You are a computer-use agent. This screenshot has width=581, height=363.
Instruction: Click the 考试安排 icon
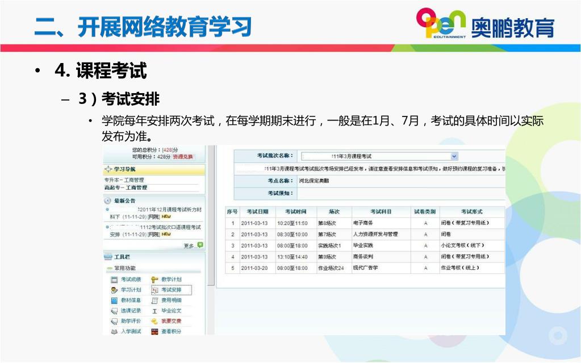[x=155, y=290]
